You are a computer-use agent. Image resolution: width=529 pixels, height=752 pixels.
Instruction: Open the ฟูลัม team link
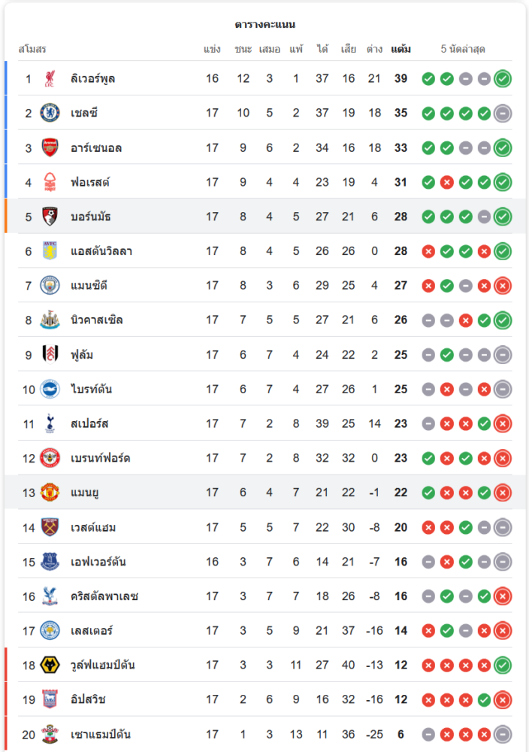pyautogui.click(x=82, y=355)
